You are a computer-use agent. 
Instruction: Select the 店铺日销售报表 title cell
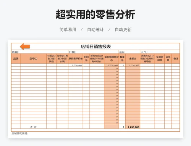pyautogui.click(x=95, y=47)
